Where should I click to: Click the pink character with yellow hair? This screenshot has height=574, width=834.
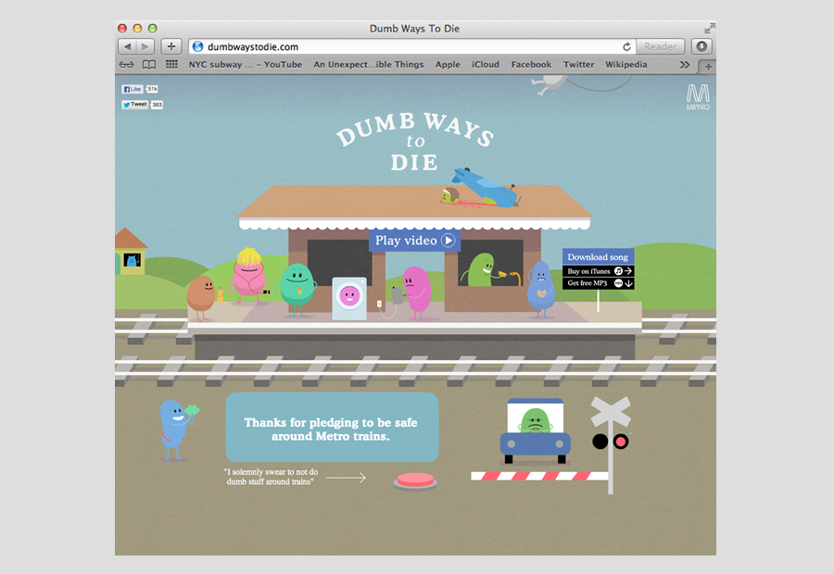[x=247, y=276]
